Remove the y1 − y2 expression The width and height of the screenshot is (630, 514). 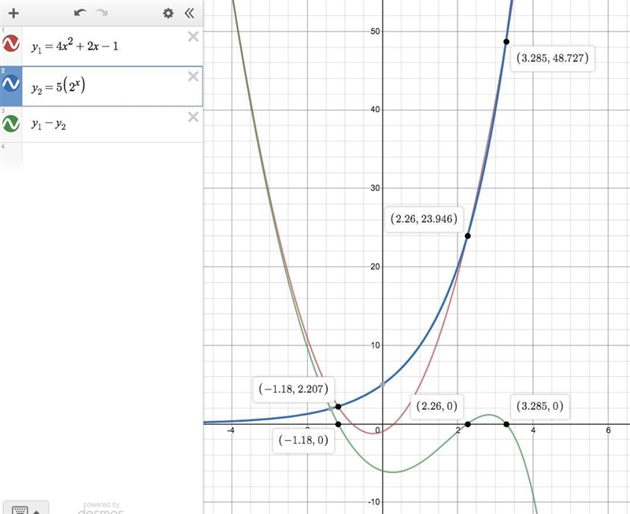coord(193,117)
